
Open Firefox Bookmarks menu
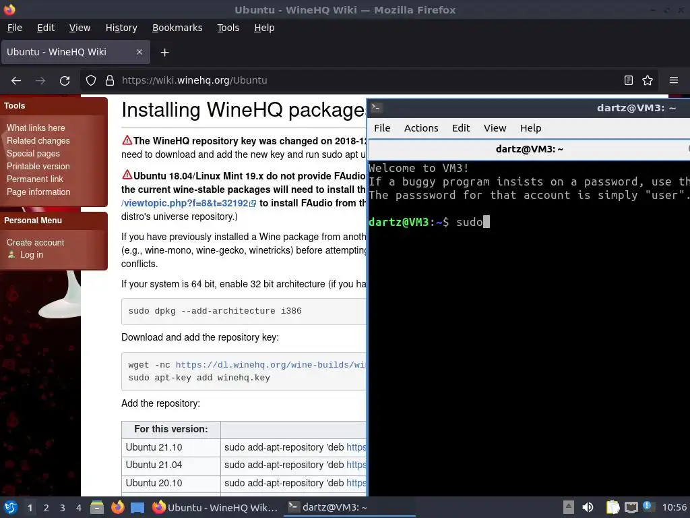click(177, 28)
